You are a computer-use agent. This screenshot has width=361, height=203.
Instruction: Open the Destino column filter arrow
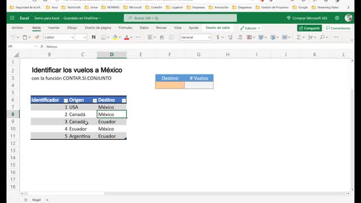124,100
